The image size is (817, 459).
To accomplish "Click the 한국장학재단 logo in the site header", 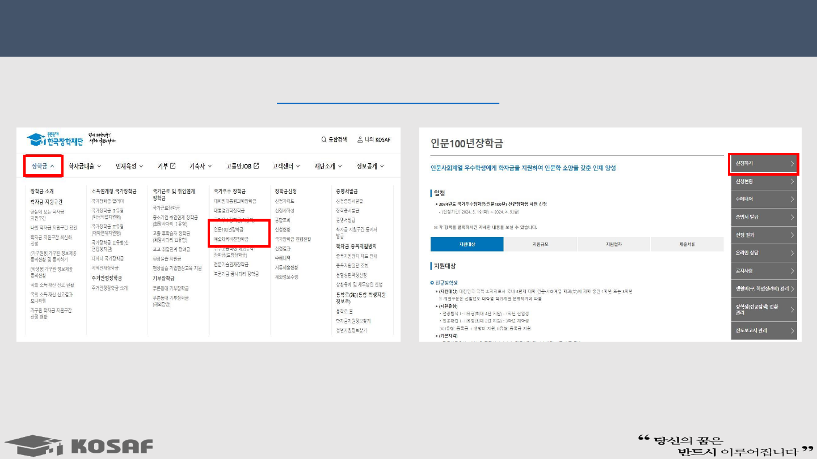I will click(55, 139).
